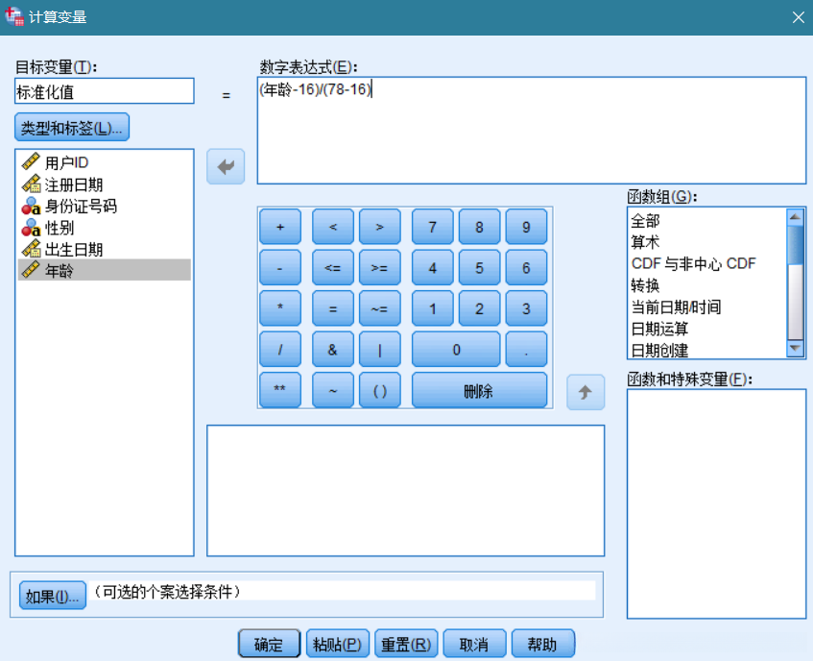Click the 目标变量 input field
The height and width of the screenshot is (661, 813).
click(x=104, y=91)
